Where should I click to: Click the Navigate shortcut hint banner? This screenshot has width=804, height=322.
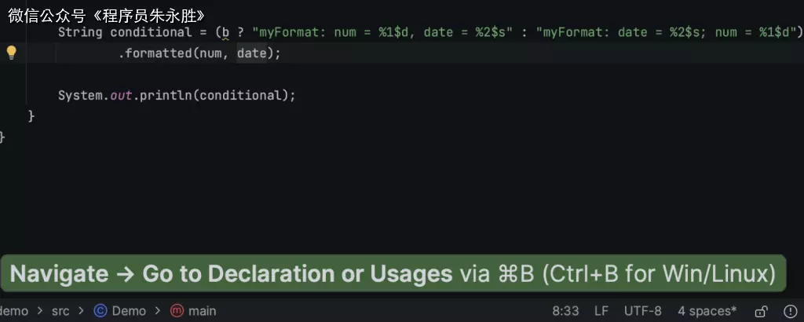[393, 274]
